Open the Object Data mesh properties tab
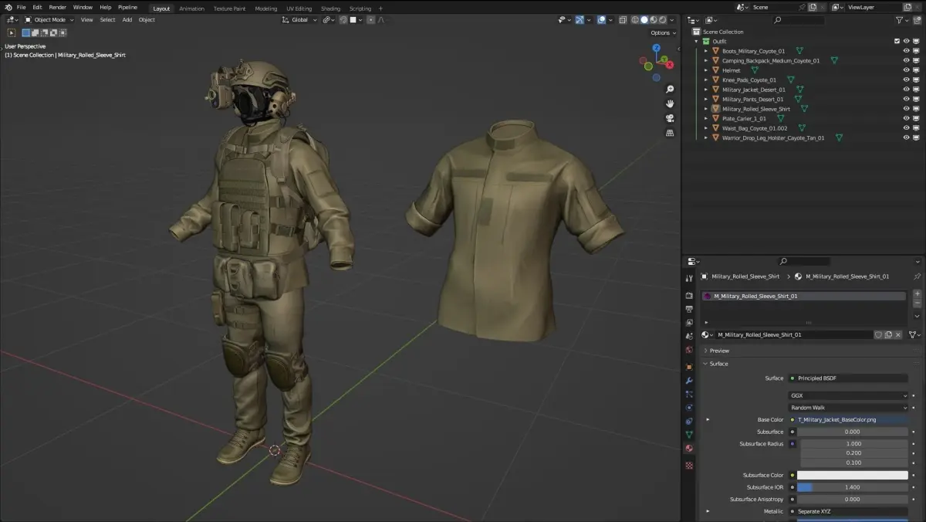This screenshot has width=926, height=522. pos(689,435)
